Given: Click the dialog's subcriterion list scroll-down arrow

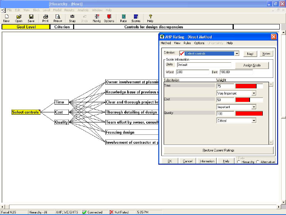Looking at the screenshot, I should tap(271, 142).
